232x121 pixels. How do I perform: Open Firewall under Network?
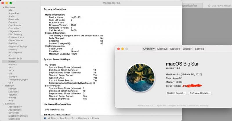(x=12, y=89)
